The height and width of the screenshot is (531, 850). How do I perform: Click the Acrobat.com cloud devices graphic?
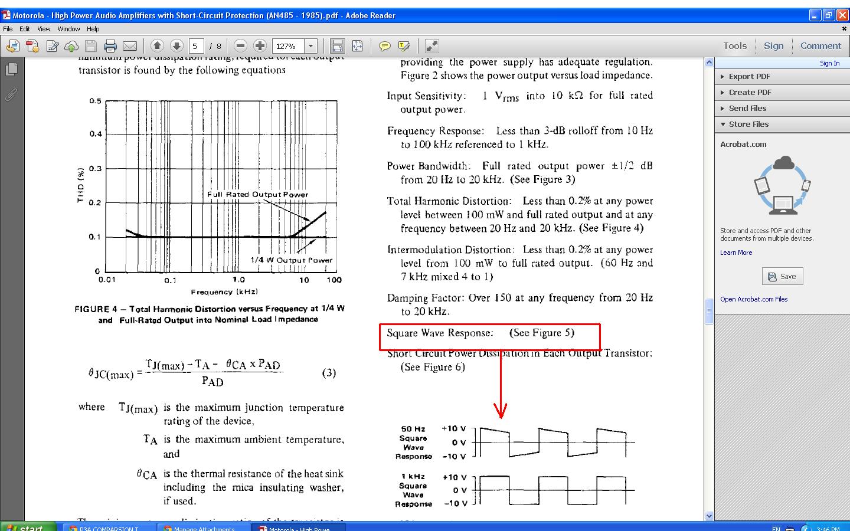[782, 185]
